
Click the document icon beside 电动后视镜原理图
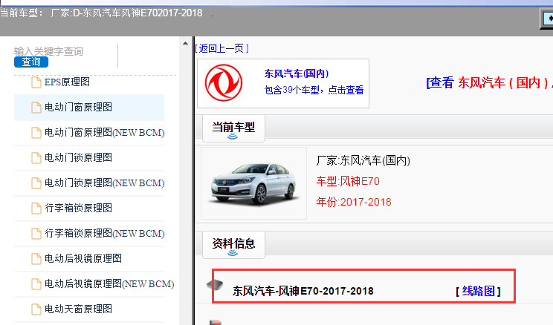point(36,258)
